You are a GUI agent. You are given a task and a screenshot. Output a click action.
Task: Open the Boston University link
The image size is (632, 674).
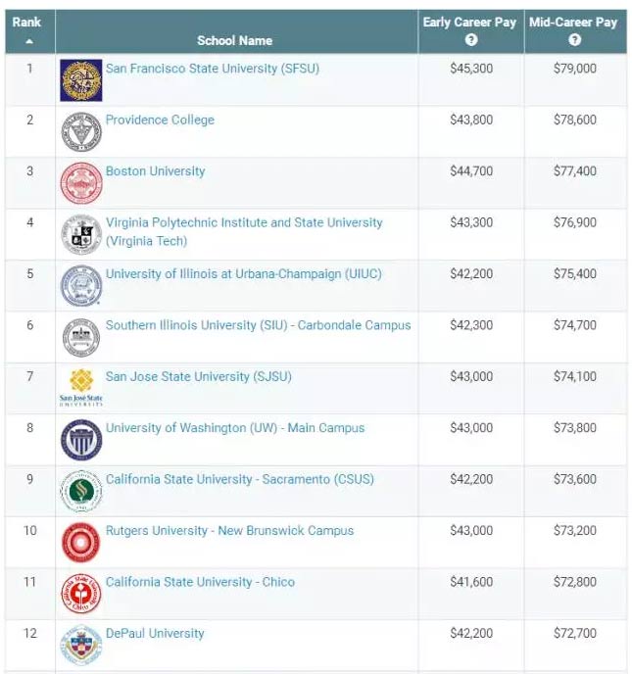pos(155,171)
